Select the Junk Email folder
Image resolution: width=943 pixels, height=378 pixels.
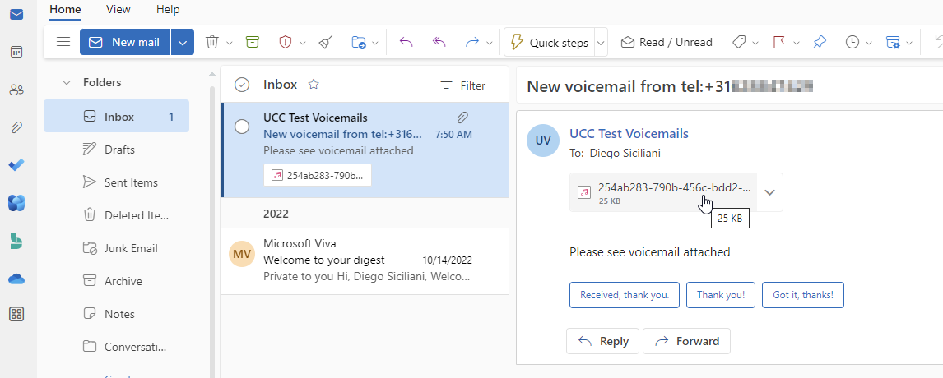pyautogui.click(x=116, y=248)
